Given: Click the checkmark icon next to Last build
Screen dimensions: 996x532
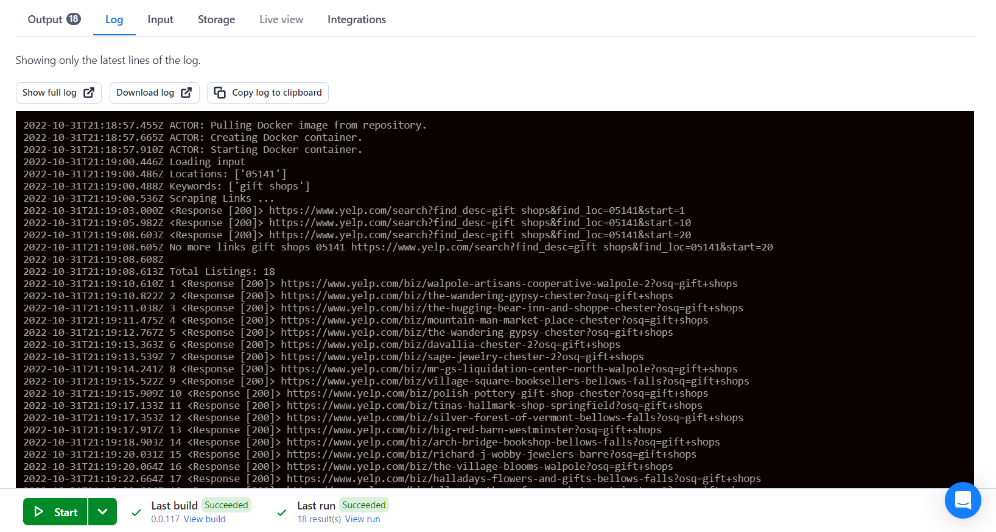Looking at the screenshot, I should pos(136,512).
